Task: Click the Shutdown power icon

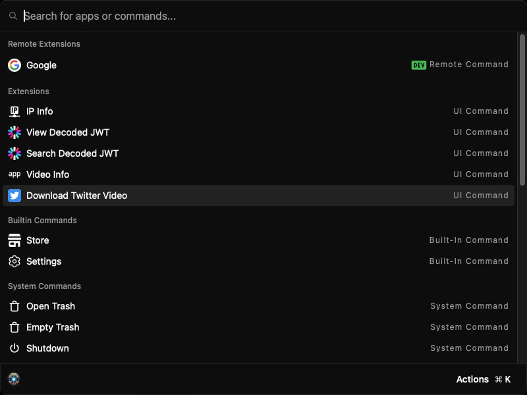Action: click(x=14, y=348)
